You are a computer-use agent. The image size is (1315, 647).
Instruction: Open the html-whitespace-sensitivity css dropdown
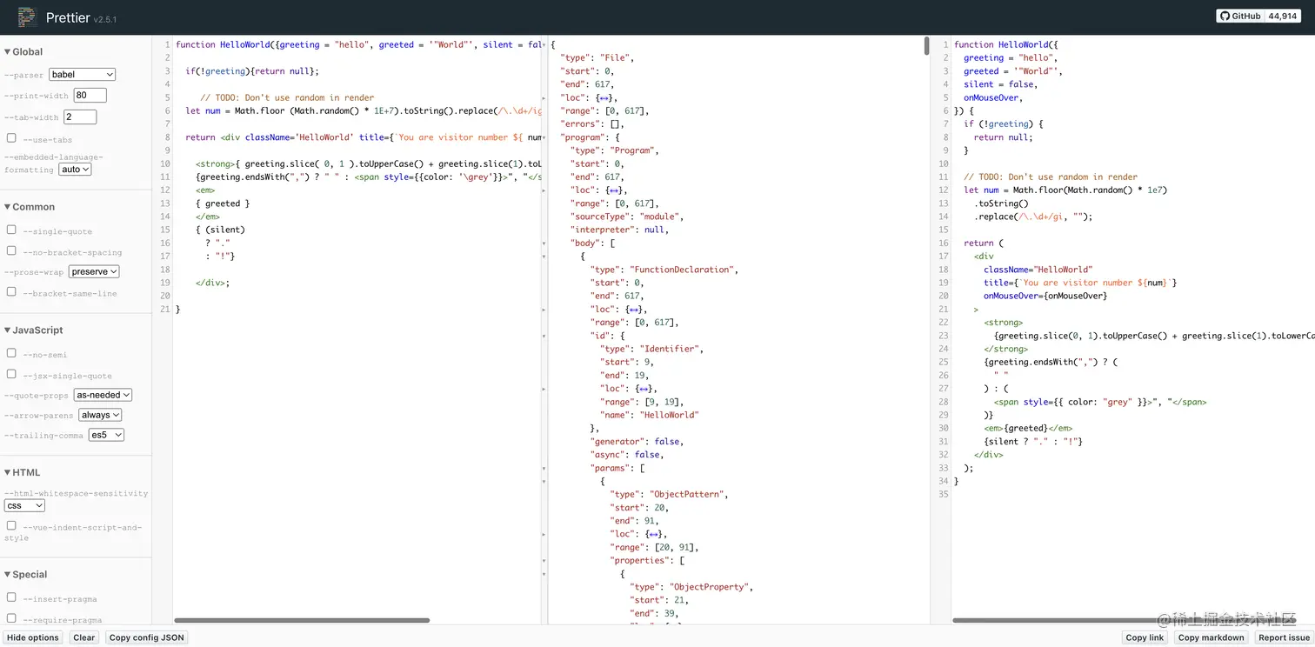click(24, 505)
